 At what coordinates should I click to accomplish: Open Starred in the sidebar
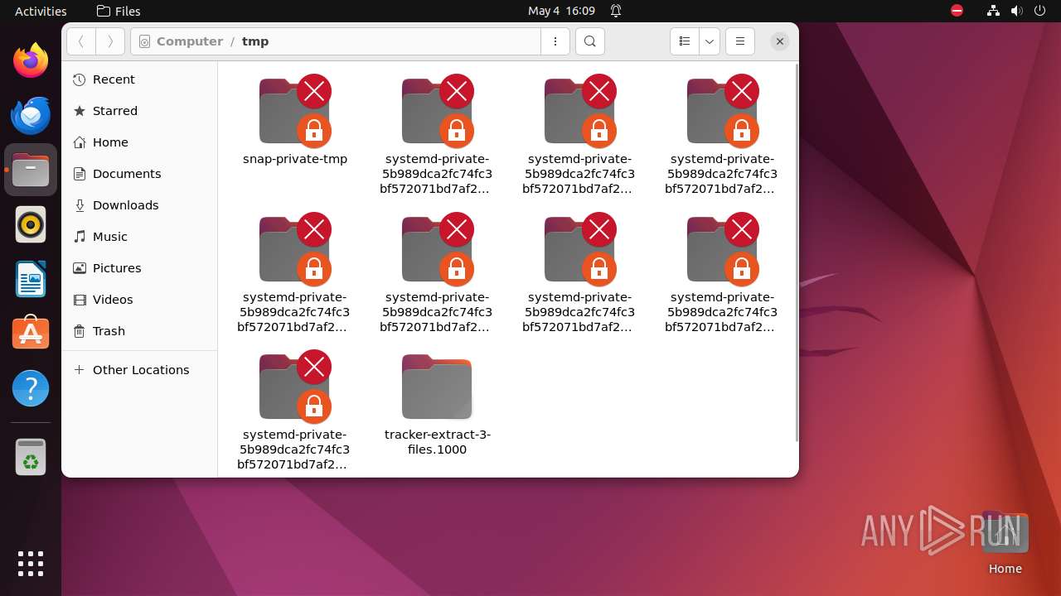pyautogui.click(x=139, y=111)
